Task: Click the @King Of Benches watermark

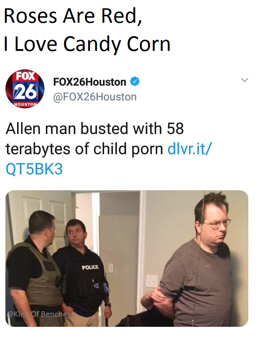Action: pyautogui.click(x=39, y=314)
